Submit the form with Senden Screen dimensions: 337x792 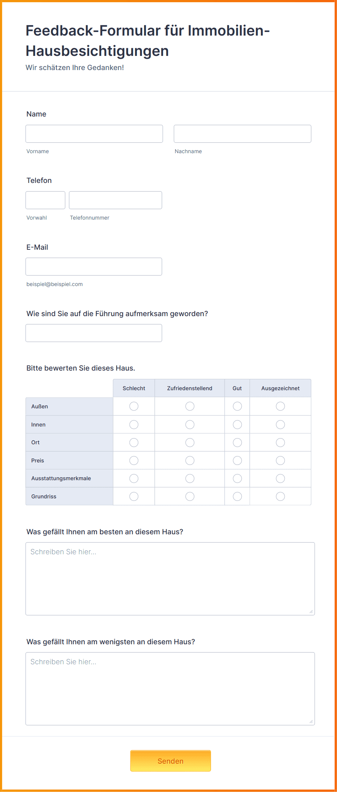[x=171, y=761]
